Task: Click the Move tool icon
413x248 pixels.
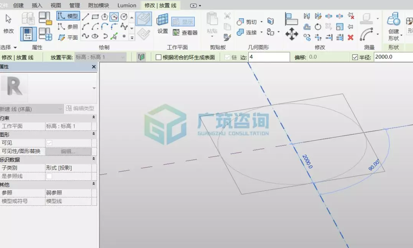Action: coord(292,34)
